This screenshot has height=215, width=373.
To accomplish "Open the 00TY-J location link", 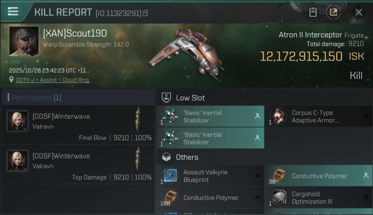I will (53, 80).
